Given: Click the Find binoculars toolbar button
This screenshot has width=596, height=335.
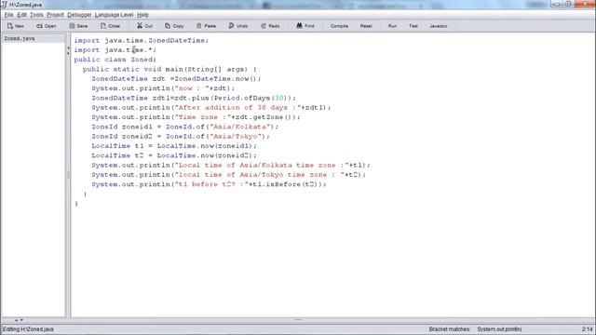Looking at the screenshot, I should pyautogui.click(x=305, y=26).
